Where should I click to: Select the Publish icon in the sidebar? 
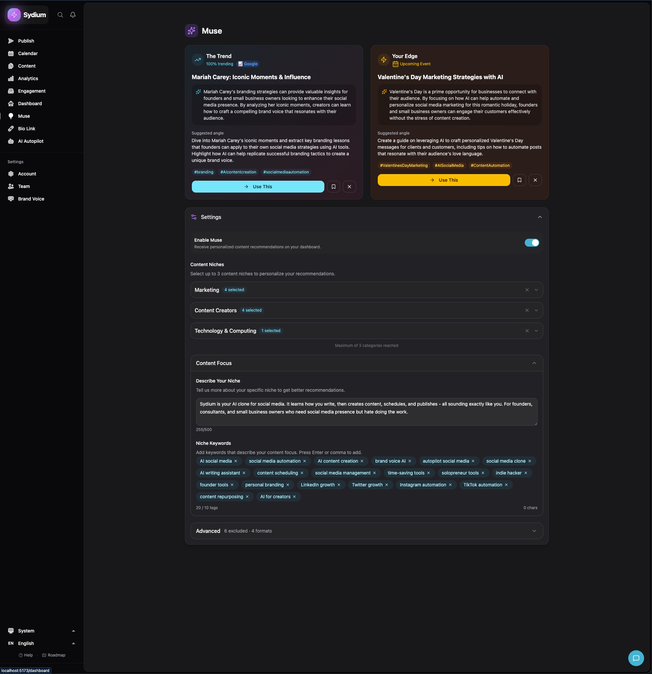pyautogui.click(x=11, y=41)
